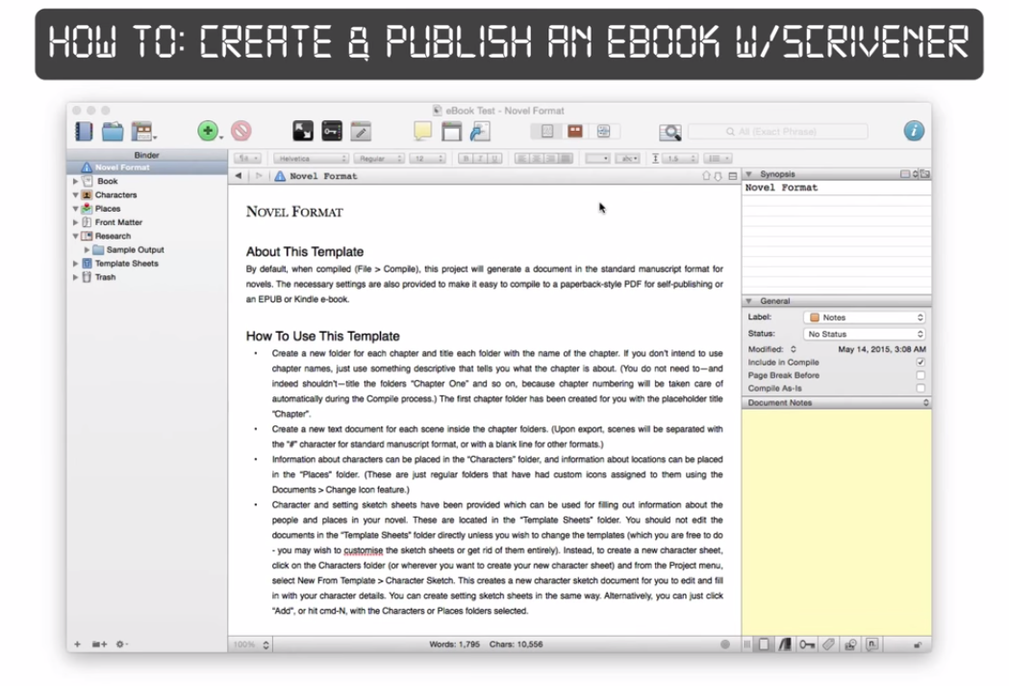Collapse the General section triangle
The image size is (1009, 686).
click(x=748, y=301)
